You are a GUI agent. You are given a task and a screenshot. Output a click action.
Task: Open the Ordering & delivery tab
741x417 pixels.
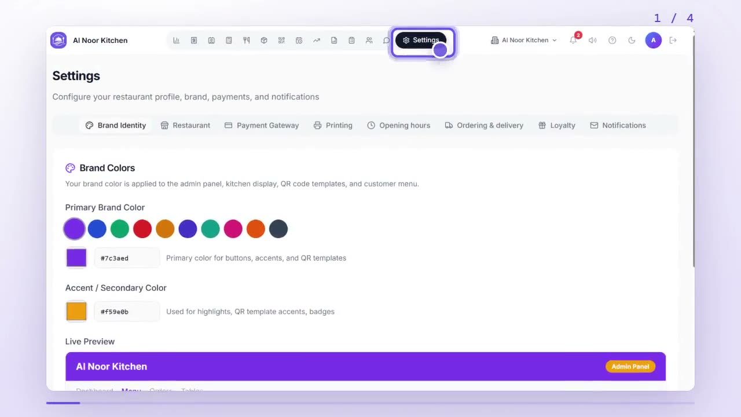[484, 125]
